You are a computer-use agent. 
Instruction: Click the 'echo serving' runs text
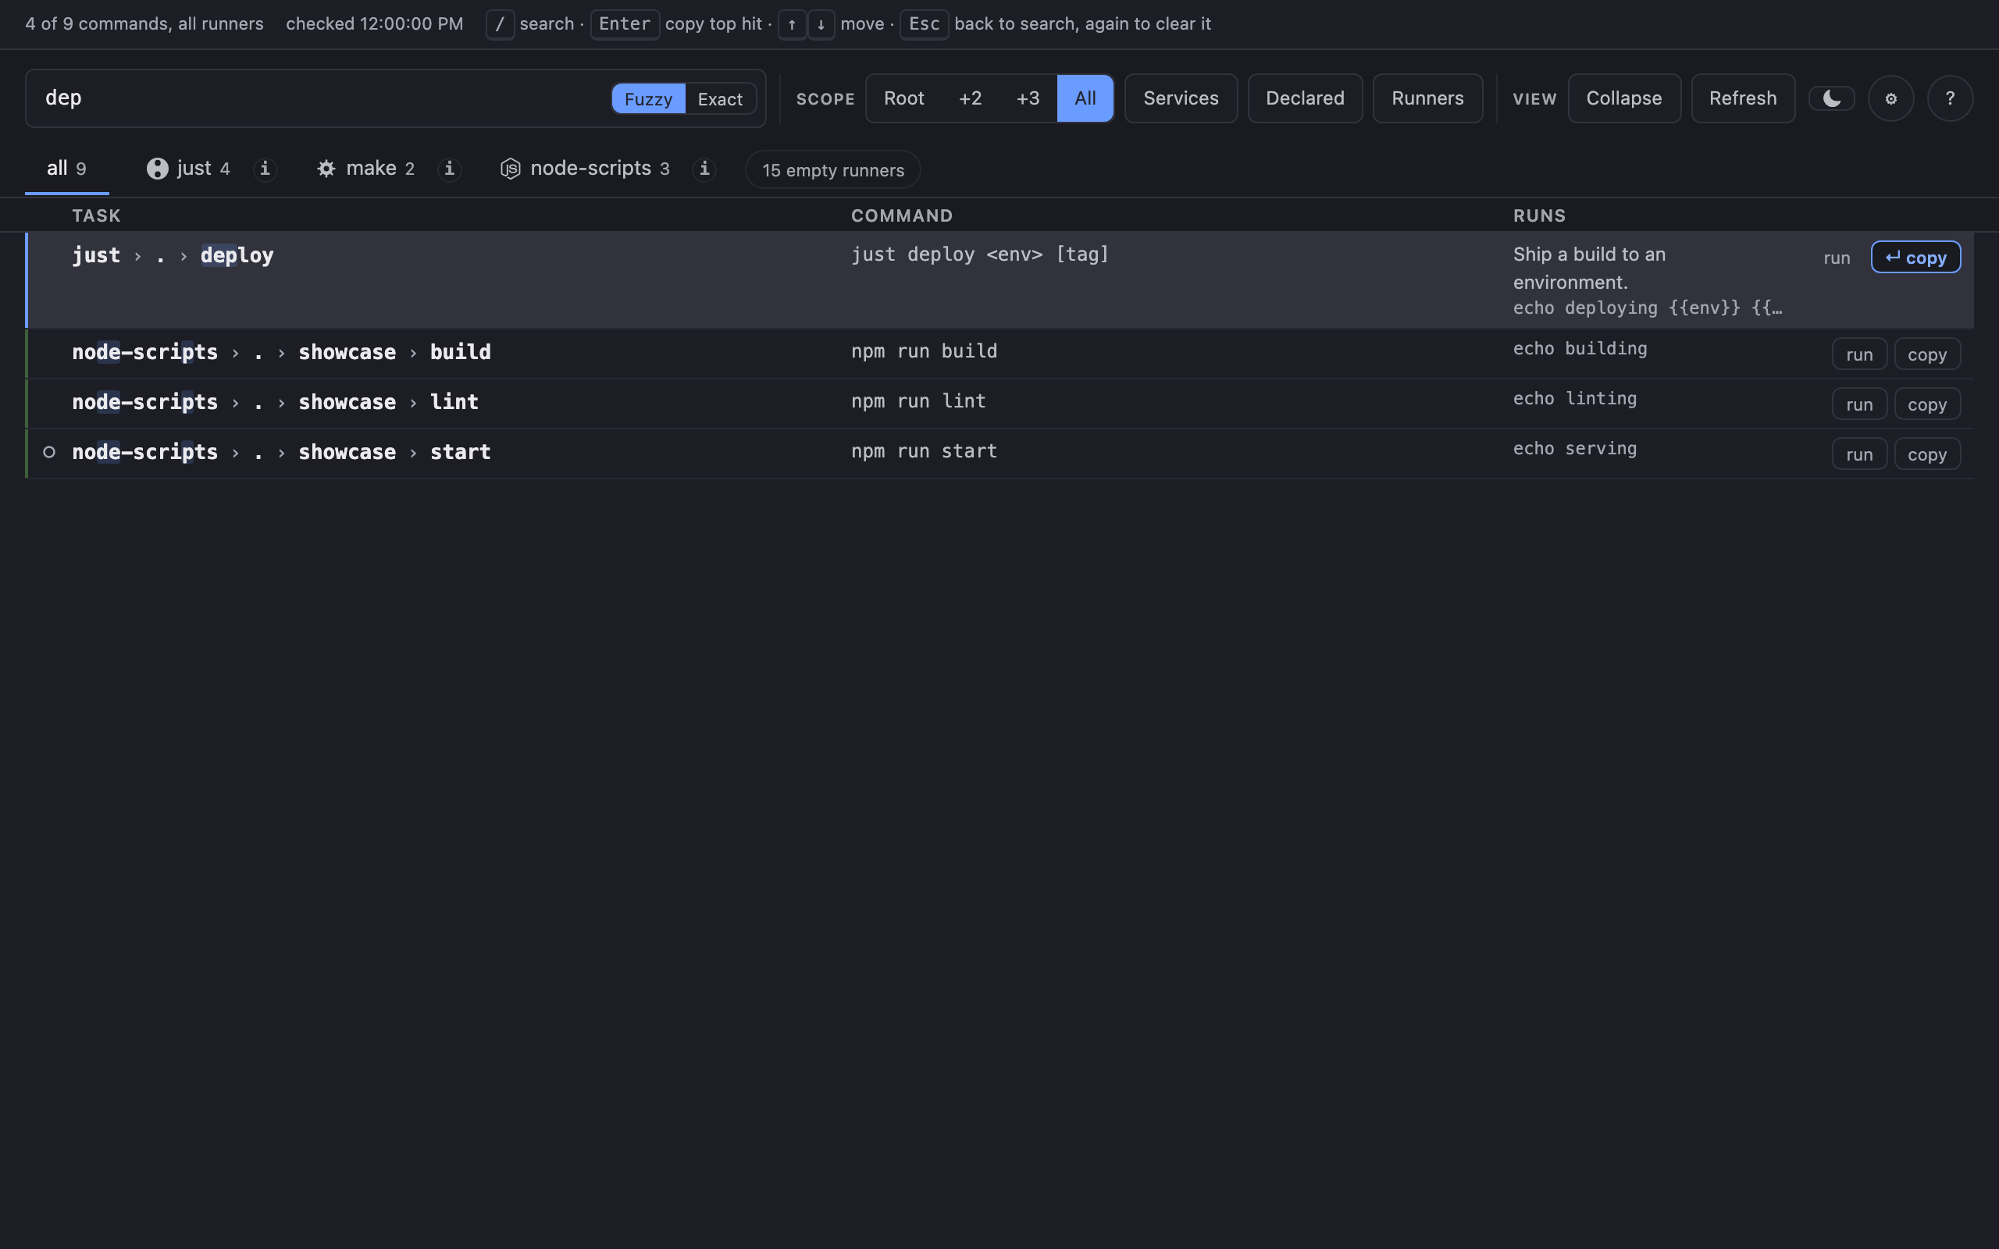1574,449
